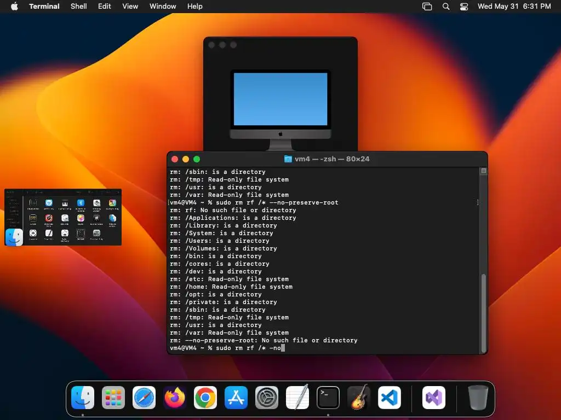Click the Terminal vertical scrollbar thumb
The height and width of the screenshot is (420, 561).
pyautogui.click(x=484, y=313)
